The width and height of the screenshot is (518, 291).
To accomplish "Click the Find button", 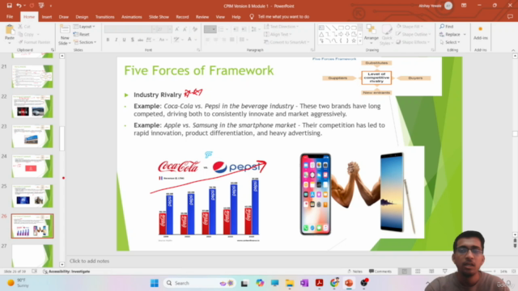I will [x=446, y=27].
